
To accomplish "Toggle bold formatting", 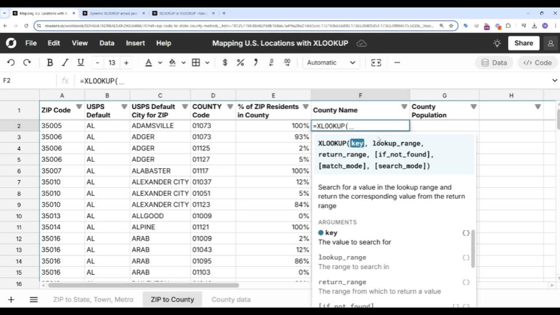I will point(50,63).
